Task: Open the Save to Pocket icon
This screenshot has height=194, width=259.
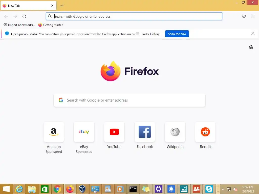Action: (244, 16)
